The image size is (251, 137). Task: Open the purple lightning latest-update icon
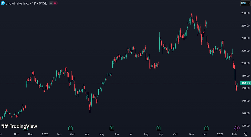pyautogui.click(x=237, y=128)
